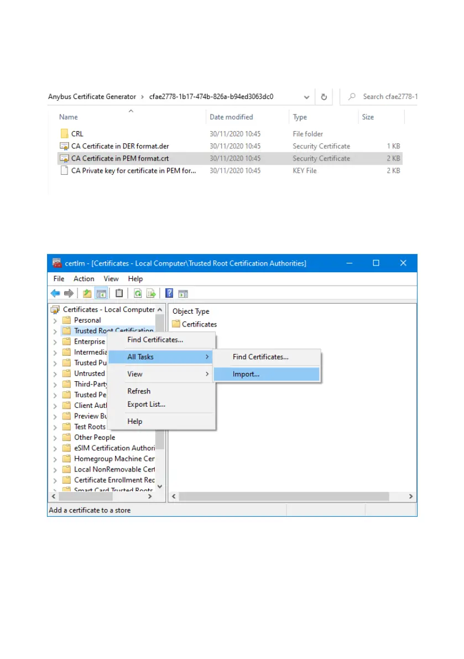Click the Up one level folder icon
The height and width of the screenshot is (659, 464).
click(87, 293)
